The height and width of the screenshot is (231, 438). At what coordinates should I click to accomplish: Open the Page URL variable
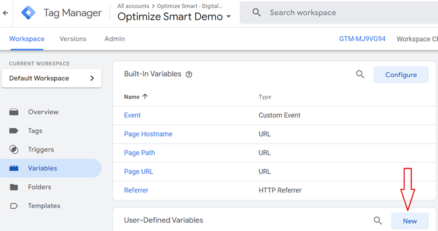click(138, 172)
